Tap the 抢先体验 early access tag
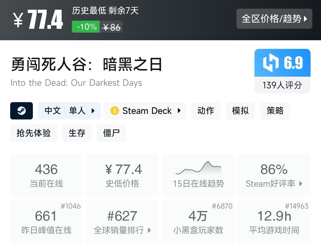The width and height of the screenshot is (321, 244). (34, 133)
